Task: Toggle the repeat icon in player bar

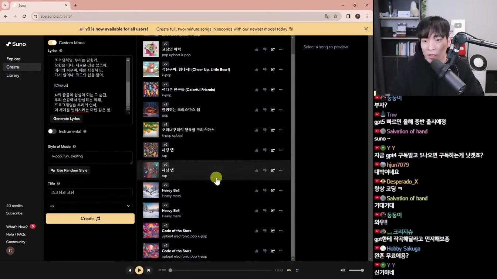Action: [x=297, y=270]
